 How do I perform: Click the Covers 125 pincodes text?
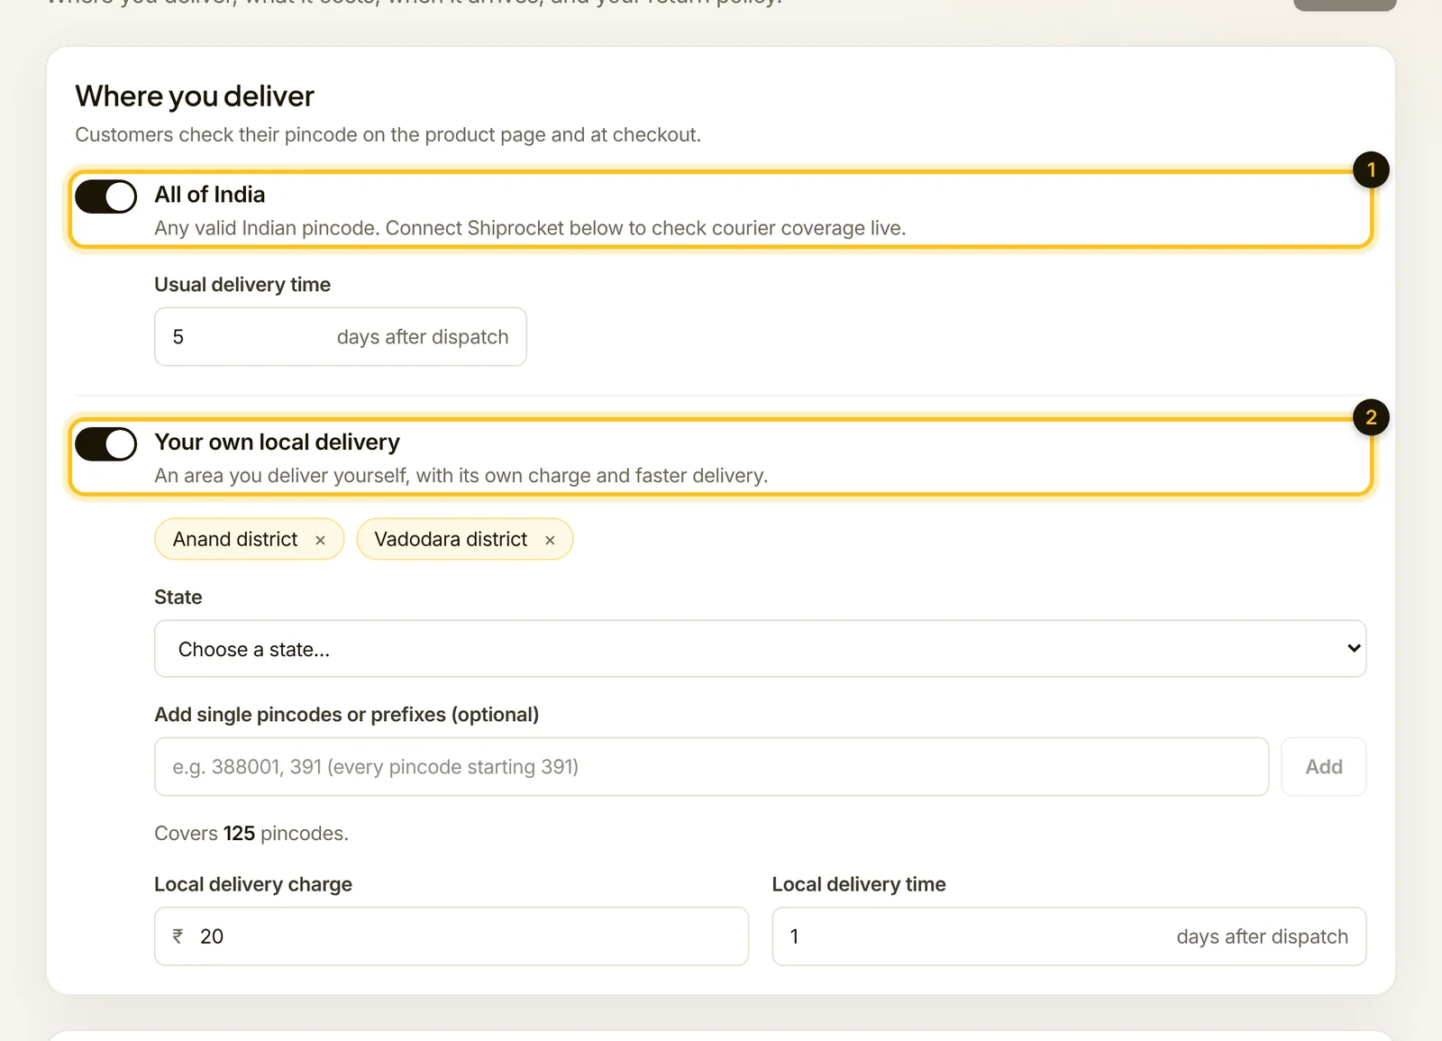[x=251, y=833]
